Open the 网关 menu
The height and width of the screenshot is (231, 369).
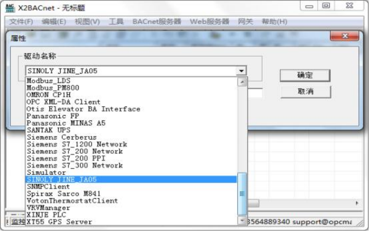245,22
